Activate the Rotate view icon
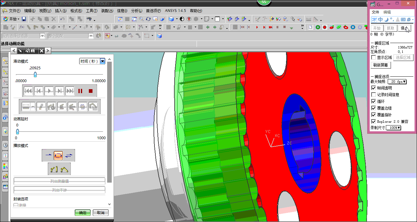This screenshot has width=417, height=222. point(148,19)
